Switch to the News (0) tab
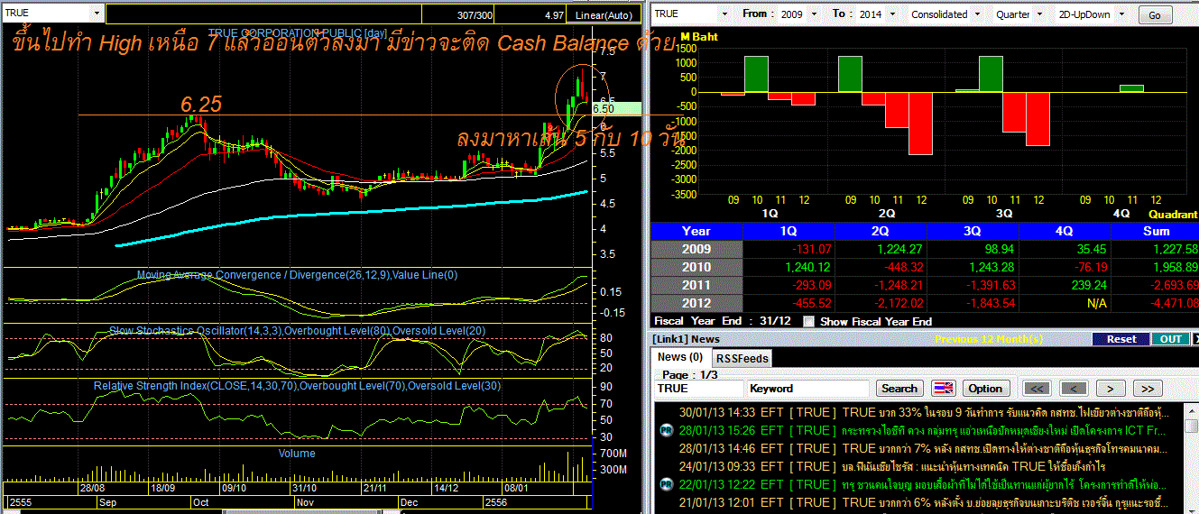 pos(680,357)
